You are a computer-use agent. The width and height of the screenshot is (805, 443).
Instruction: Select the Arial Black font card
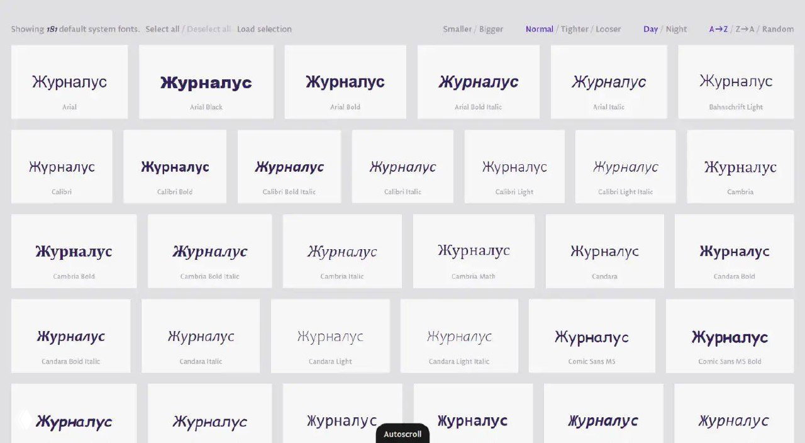tap(206, 82)
